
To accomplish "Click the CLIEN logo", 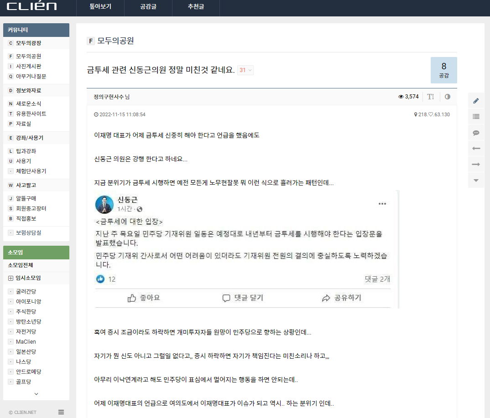I will point(31,6).
